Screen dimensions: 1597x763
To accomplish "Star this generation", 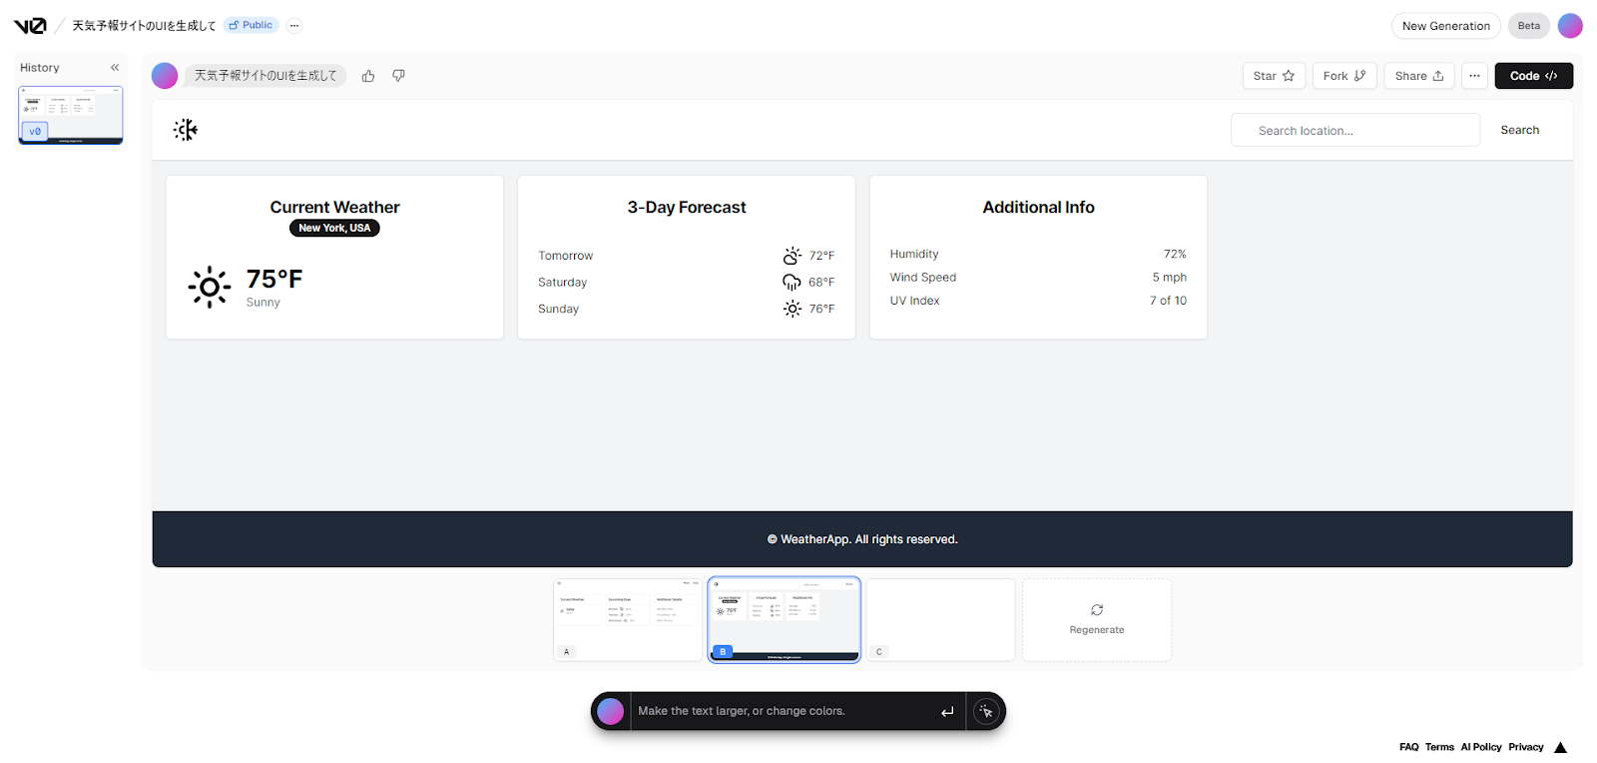I will pyautogui.click(x=1274, y=76).
